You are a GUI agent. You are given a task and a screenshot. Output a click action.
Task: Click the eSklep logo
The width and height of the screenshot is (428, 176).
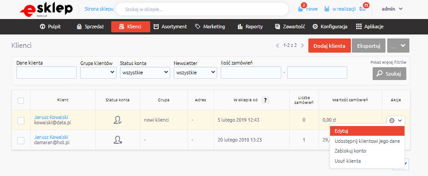(x=46, y=10)
